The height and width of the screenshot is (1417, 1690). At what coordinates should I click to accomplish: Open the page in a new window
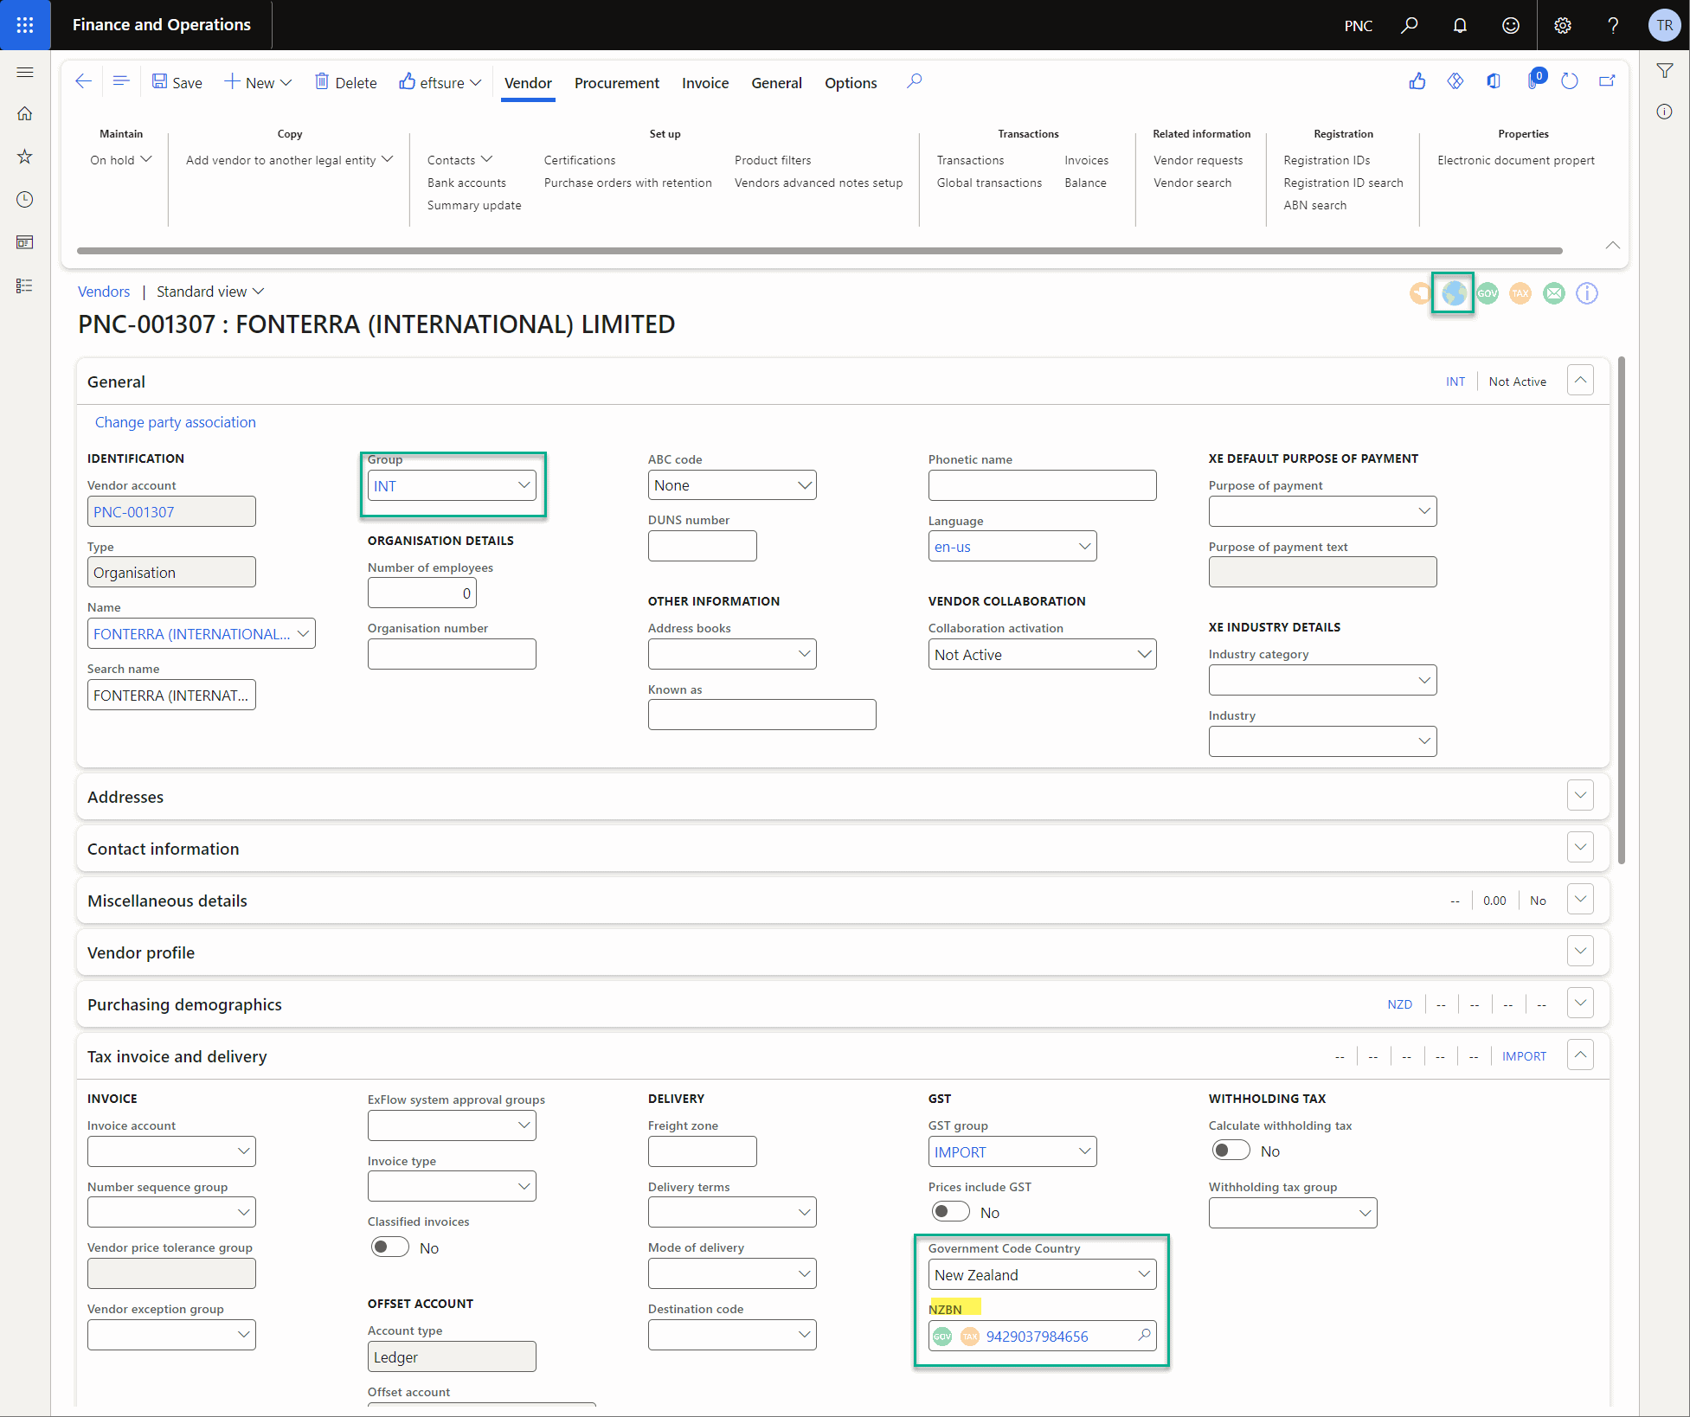click(x=1607, y=81)
